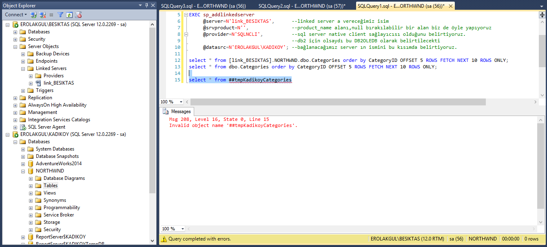Click the pin auto-hide icon of Object Explorer

147,5
